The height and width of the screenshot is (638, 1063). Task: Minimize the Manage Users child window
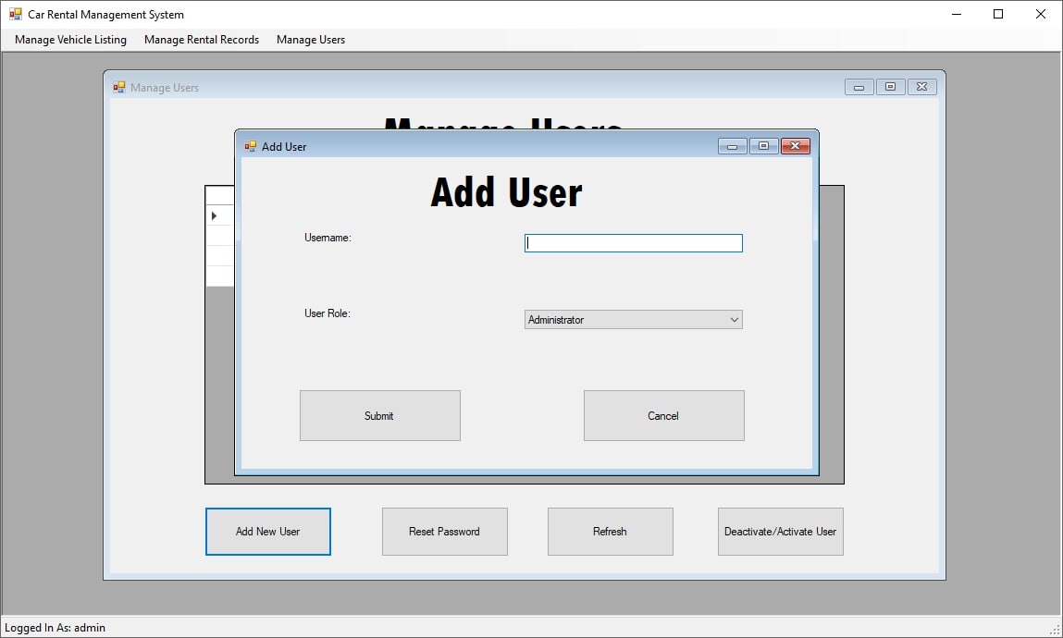[859, 87]
